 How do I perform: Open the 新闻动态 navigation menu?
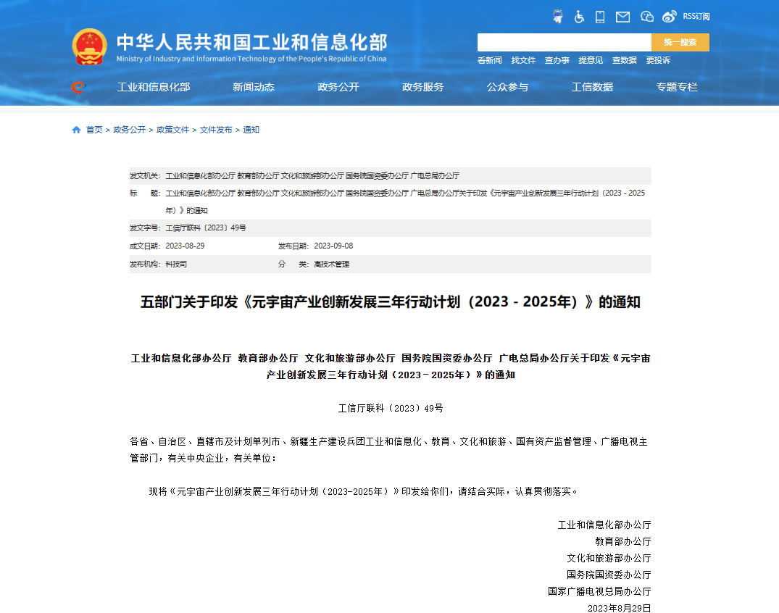pyautogui.click(x=253, y=86)
